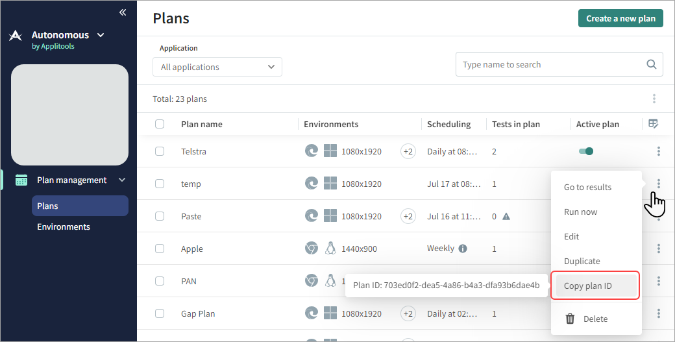
Task: Select Run now in the context menu
Action: 581,212
